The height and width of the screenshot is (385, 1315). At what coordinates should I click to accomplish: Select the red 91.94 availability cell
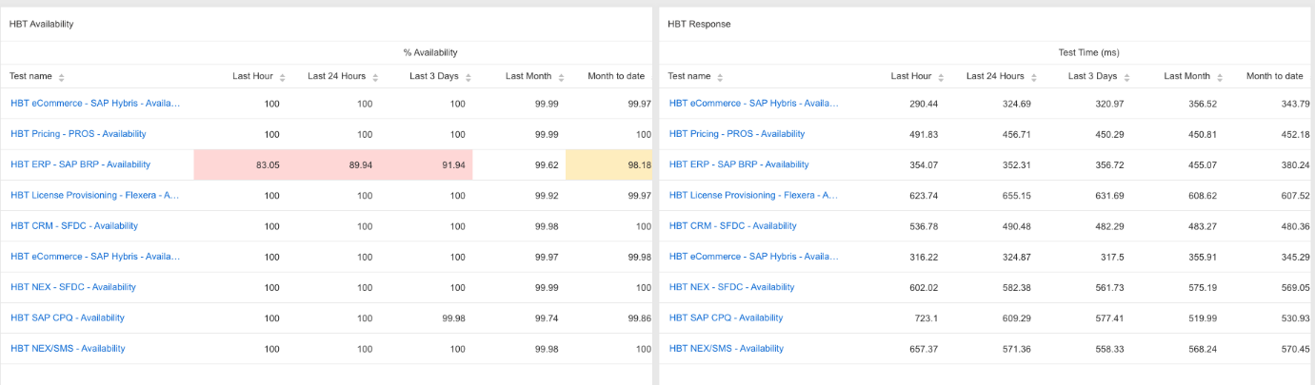(427, 164)
